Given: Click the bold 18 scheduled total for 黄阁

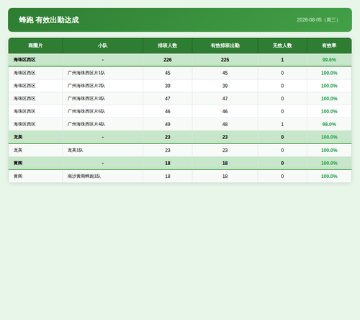Looking at the screenshot, I should 168,163.
